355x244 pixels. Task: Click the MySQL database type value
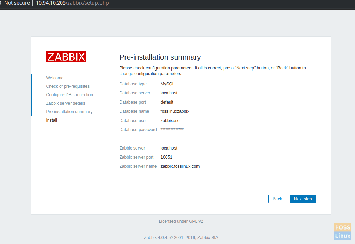tap(167, 84)
